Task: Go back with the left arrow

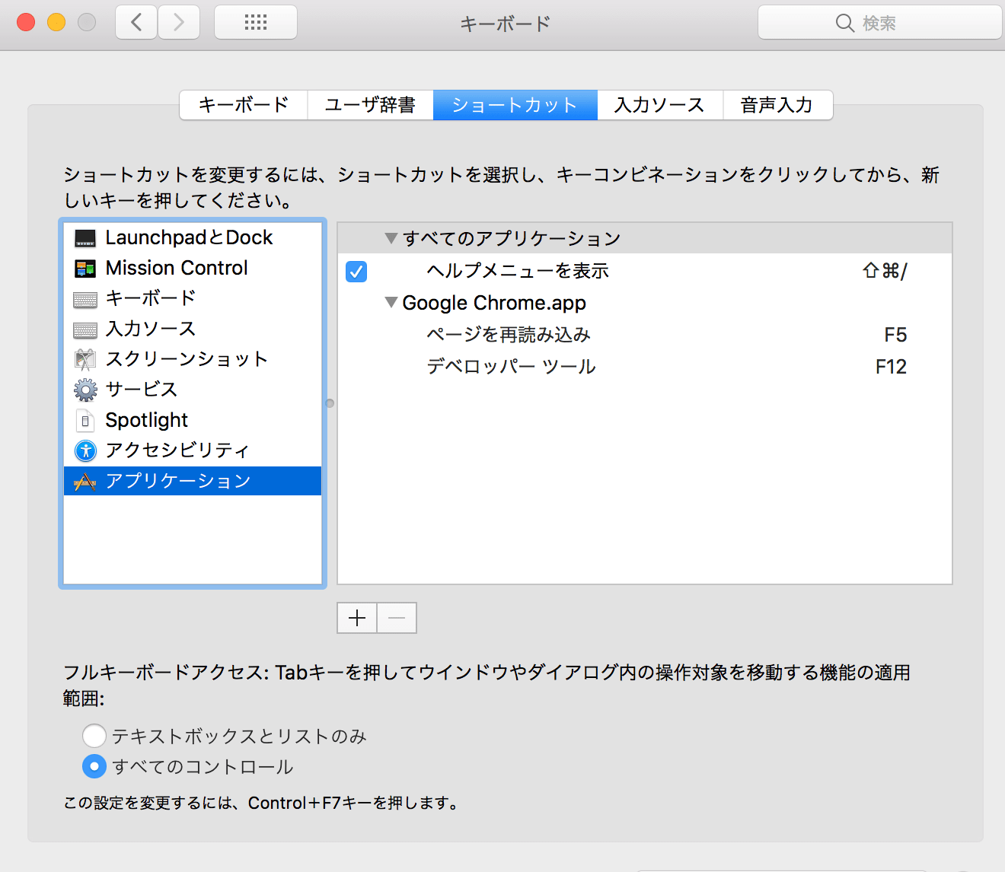Action: pos(136,22)
